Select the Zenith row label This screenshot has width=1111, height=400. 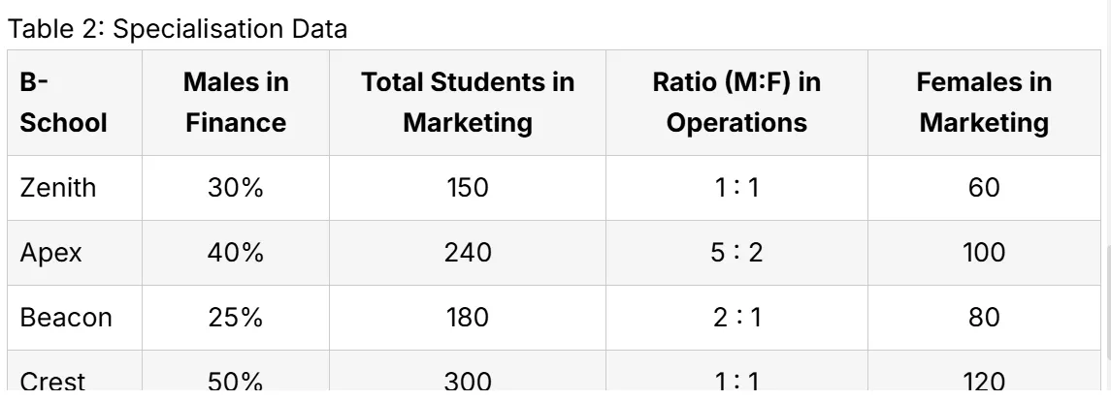tap(57, 188)
